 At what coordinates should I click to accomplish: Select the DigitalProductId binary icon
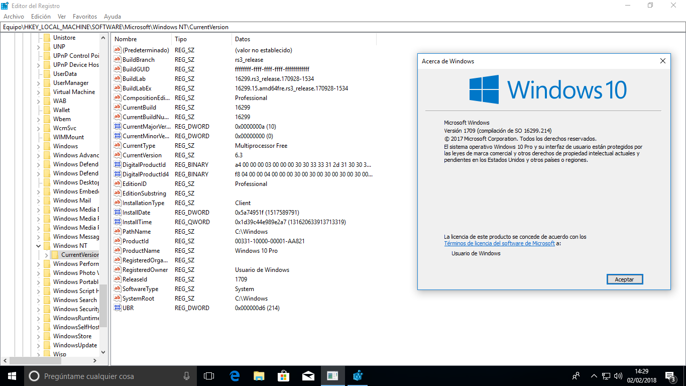point(118,165)
